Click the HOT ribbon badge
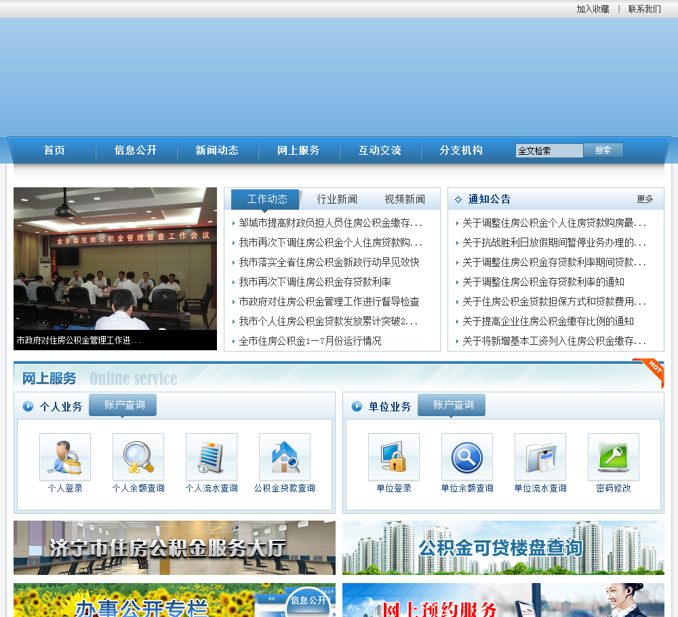The height and width of the screenshot is (617, 678). click(x=650, y=372)
